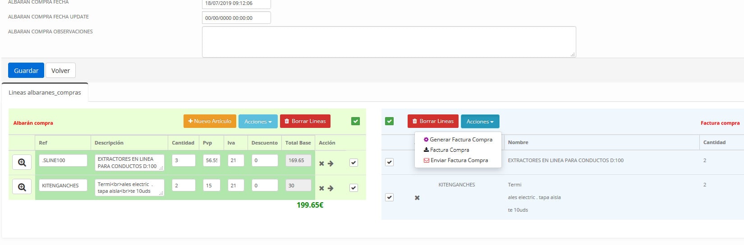This screenshot has height=245, width=744.
Task: Click the Nombre column header in Factura compra
Action: pos(518,142)
